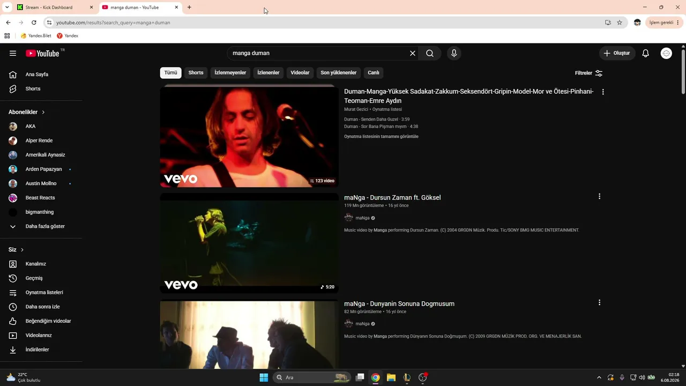Select the Videolar filter chip
This screenshot has width=686, height=386.
[x=300, y=73]
